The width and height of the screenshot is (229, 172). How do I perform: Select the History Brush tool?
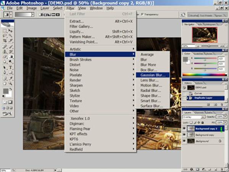pos(10,51)
